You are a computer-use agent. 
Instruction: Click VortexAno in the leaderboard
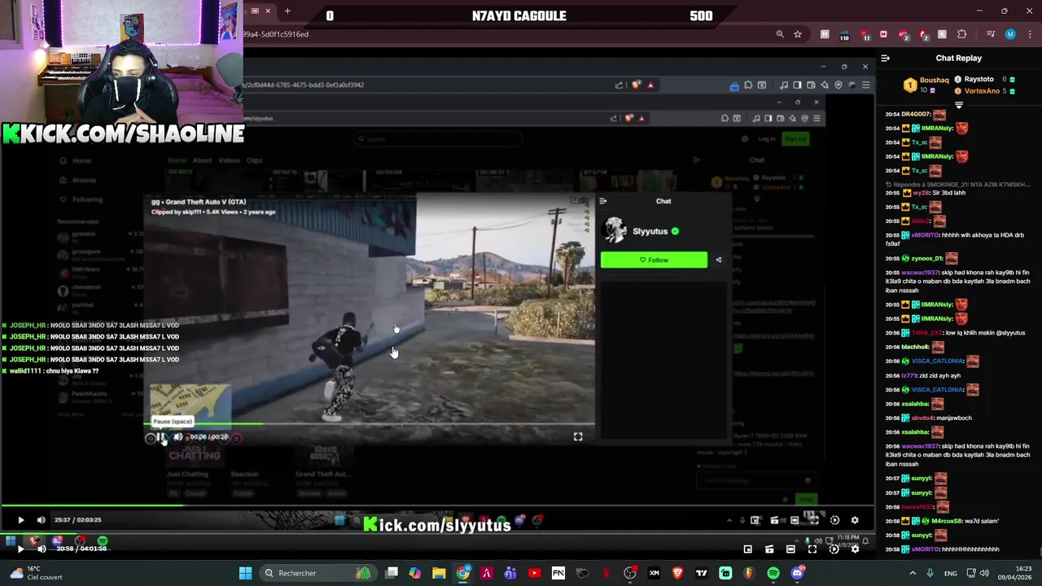[982, 91]
